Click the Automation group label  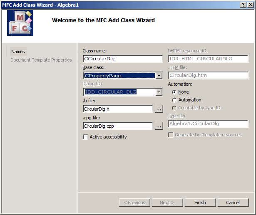pos(180,84)
